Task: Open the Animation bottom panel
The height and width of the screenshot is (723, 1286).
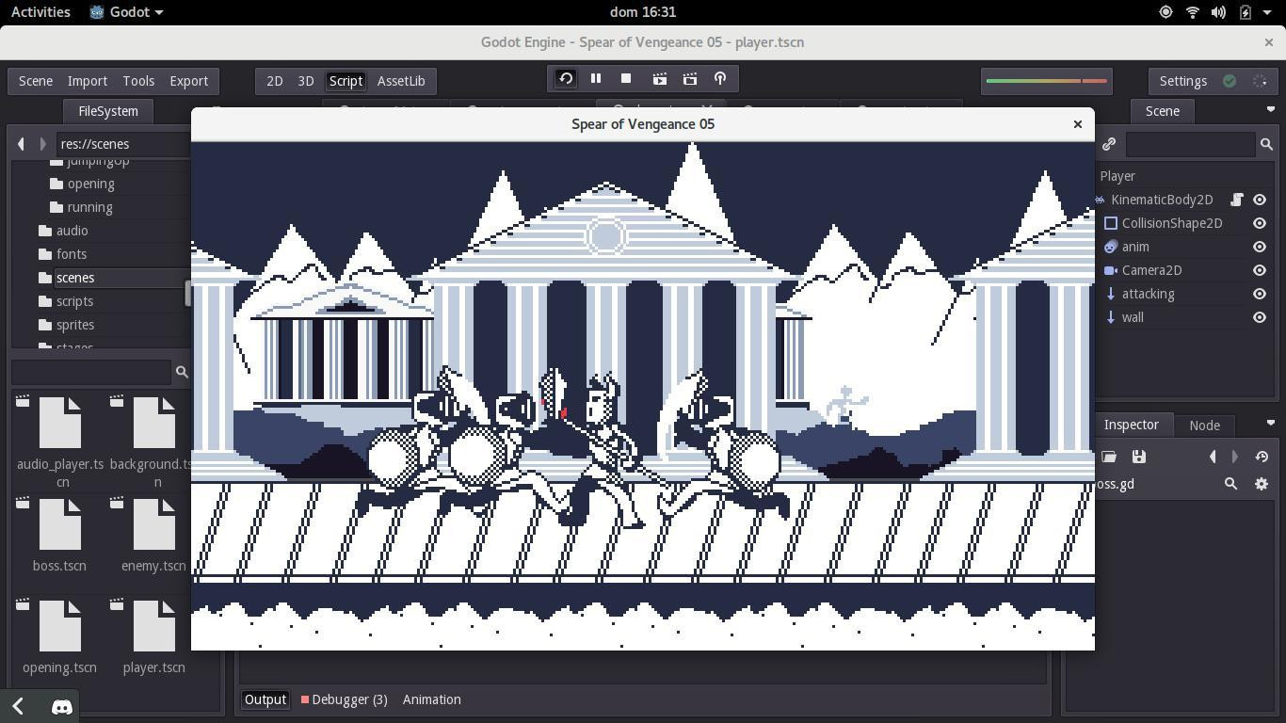Action: coord(432,699)
